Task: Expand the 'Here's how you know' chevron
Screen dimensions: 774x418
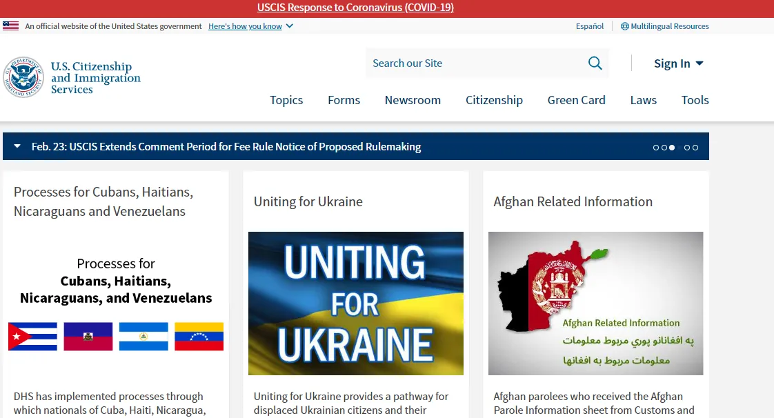Action: (290, 26)
